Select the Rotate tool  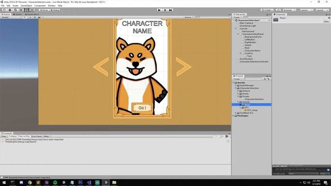tap(16, 10)
